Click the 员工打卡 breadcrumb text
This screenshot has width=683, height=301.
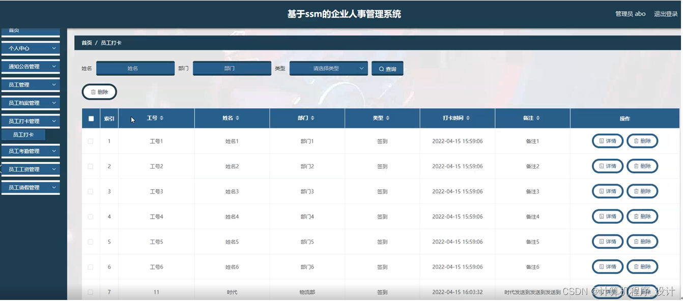(111, 43)
